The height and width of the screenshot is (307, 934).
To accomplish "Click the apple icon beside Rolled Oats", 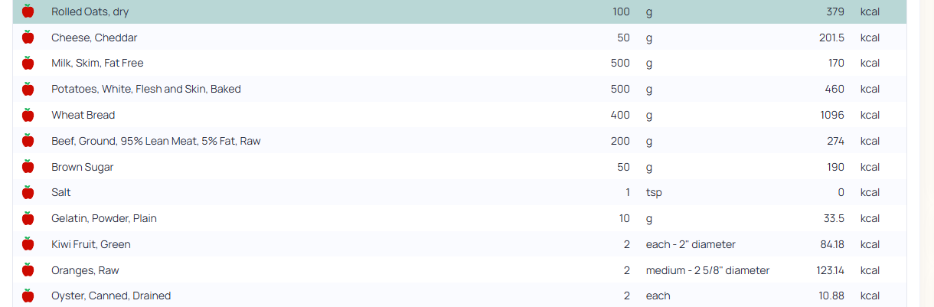I will pyautogui.click(x=28, y=11).
